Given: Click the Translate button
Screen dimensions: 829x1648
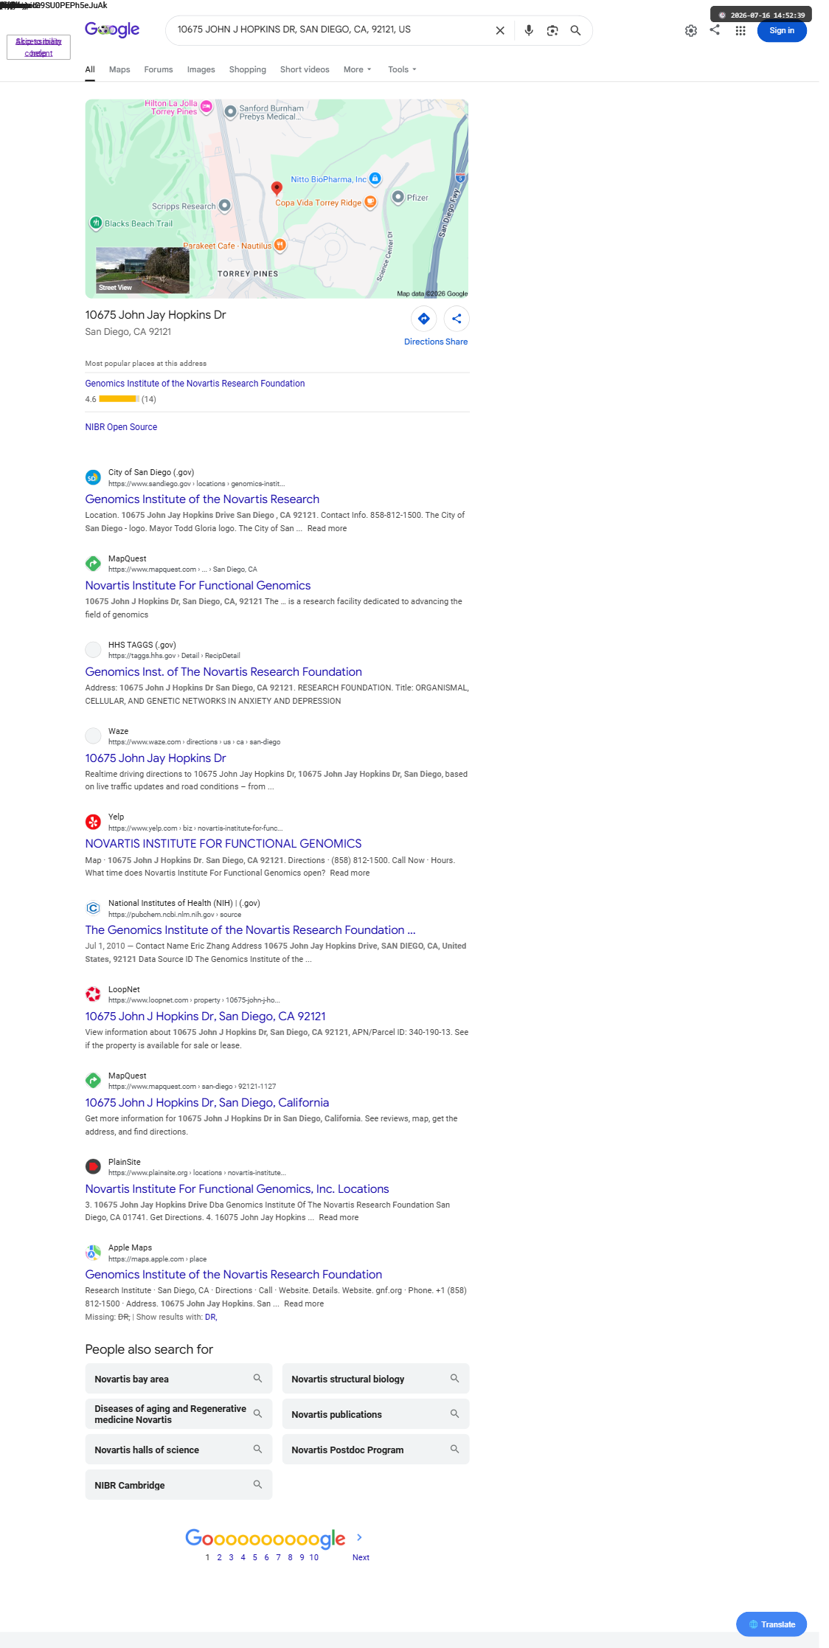Looking at the screenshot, I should pyautogui.click(x=771, y=1624).
